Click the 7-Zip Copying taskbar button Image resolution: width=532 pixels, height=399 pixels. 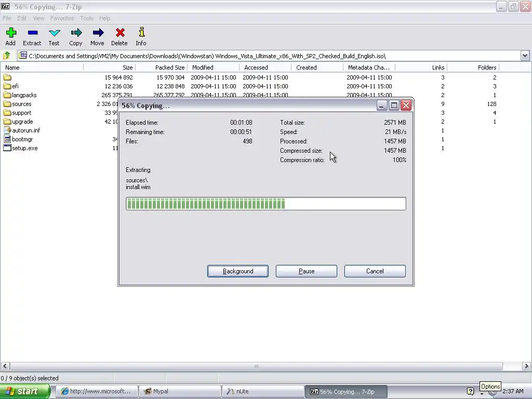click(346, 392)
